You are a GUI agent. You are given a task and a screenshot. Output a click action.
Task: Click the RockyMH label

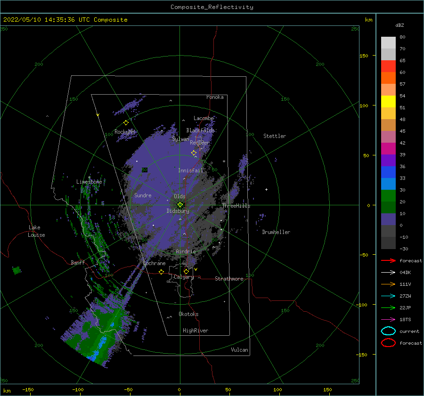[x=124, y=132]
